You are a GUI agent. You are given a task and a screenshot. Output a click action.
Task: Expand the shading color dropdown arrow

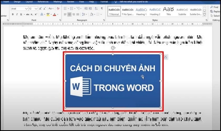click(x=94, y=14)
